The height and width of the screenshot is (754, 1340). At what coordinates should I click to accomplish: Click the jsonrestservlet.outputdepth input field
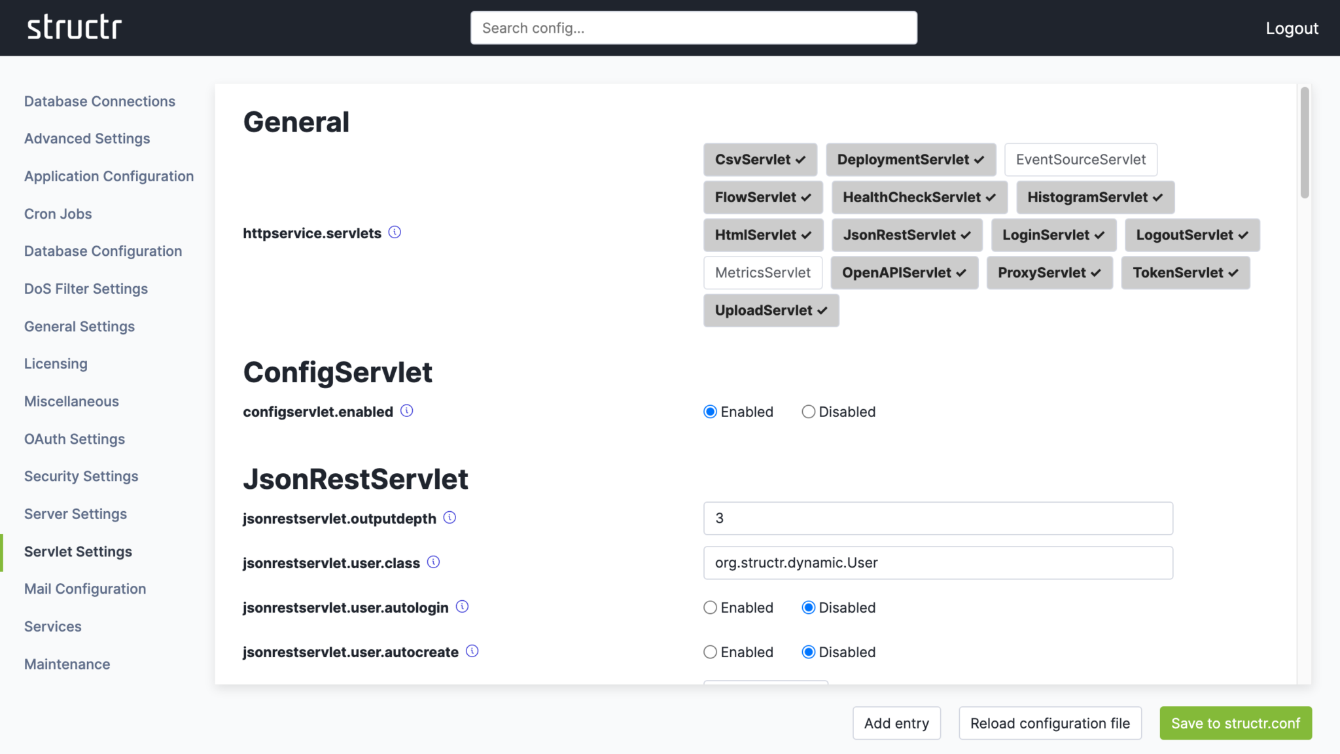[938, 518]
